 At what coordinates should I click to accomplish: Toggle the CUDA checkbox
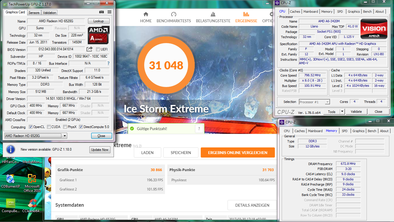[x=49, y=127]
